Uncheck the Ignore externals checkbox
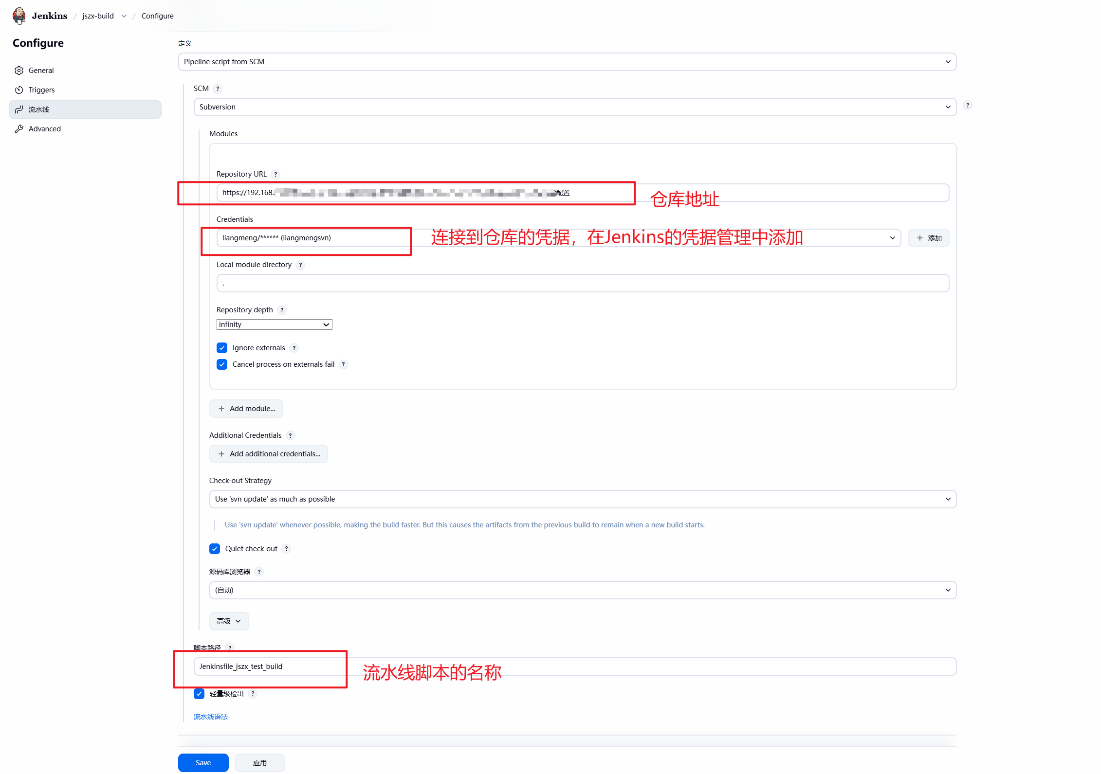1101x774 pixels. coord(222,348)
